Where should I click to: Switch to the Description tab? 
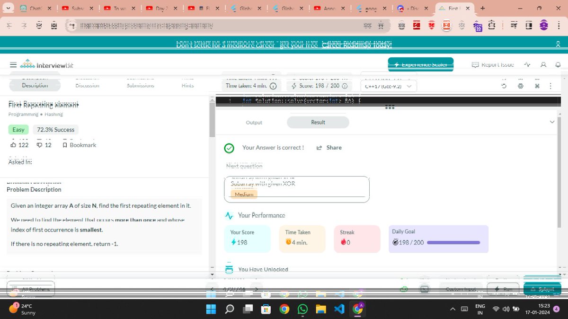(x=35, y=85)
